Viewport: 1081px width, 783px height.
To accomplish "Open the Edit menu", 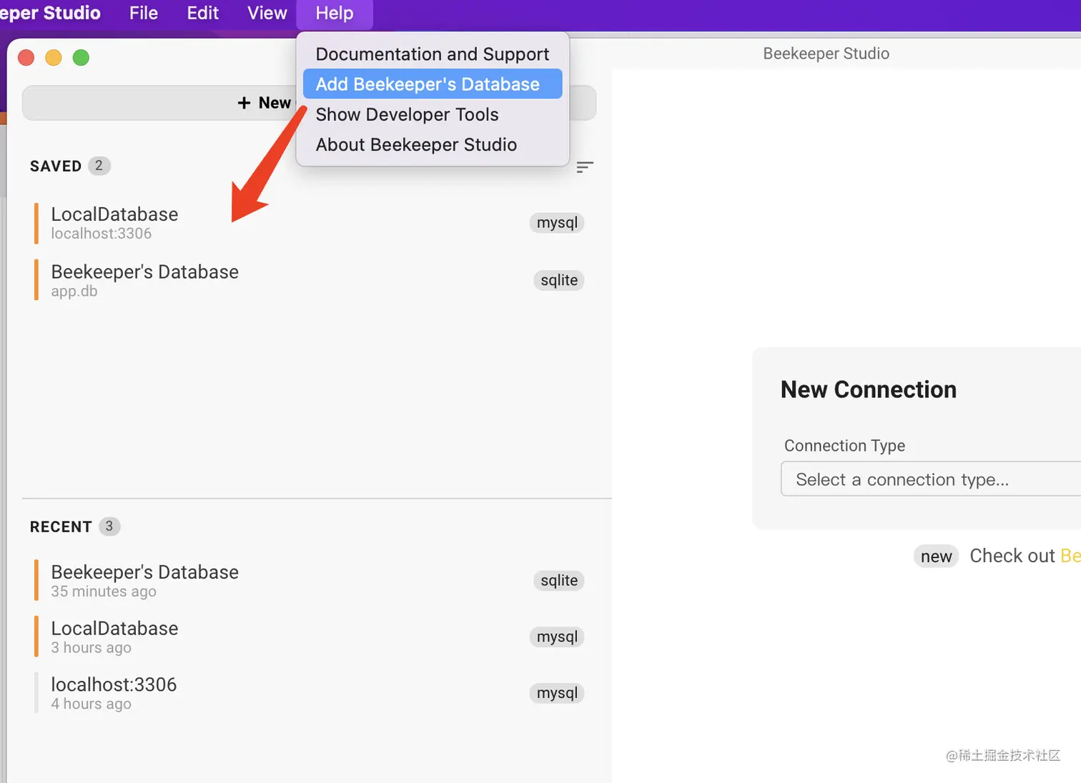I will pyautogui.click(x=202, y=14).
